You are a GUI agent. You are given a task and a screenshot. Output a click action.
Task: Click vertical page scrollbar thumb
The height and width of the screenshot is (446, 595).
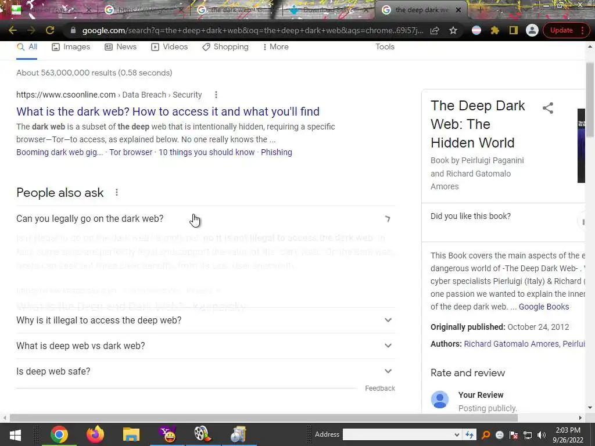[590, 99]
